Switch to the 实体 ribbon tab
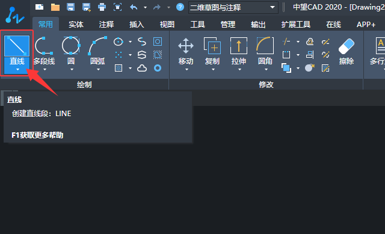385x234 pixels. pyautogui.click(x=76, y=24)
